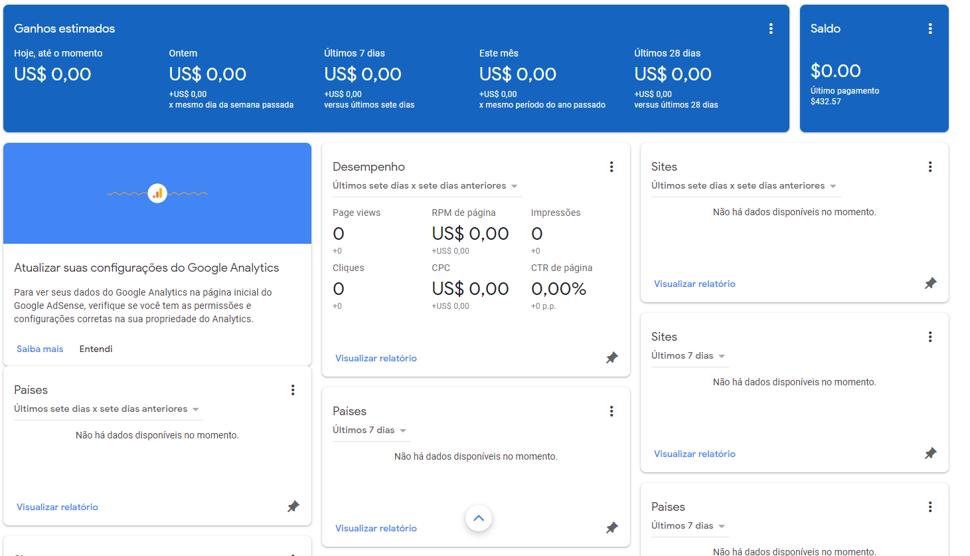Pin the Sites comparison card
Viewport: 970px width, 556px height.
931,284
